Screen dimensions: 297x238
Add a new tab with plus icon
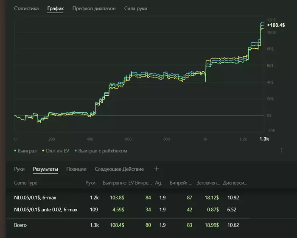(x=157, y=169)
